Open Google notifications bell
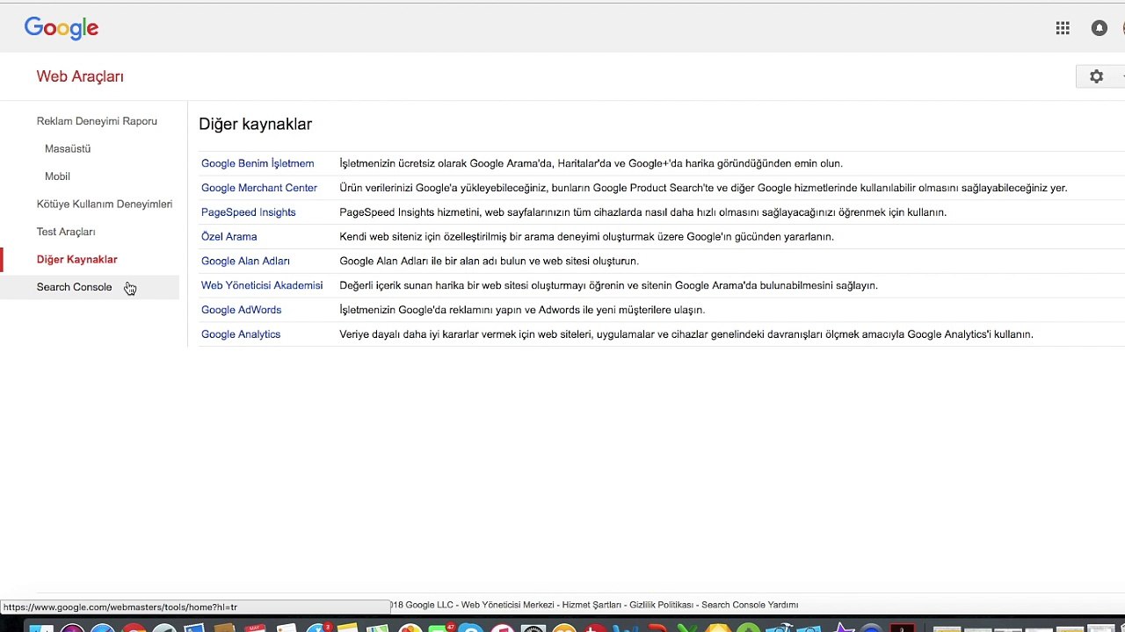This screenshot has height=632, width=1125. pyautogui.click(x=1099, y=28)
